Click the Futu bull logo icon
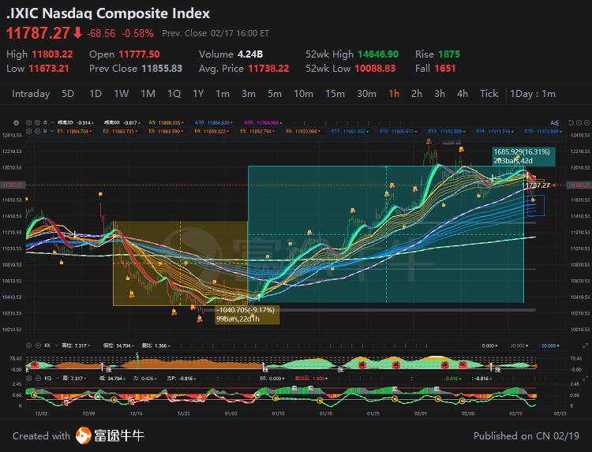Screen dimensions: 592x452 click(84, 435)
